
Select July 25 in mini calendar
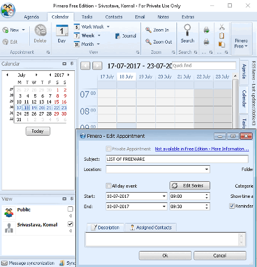pyautogui.click(x=26, y=114)
